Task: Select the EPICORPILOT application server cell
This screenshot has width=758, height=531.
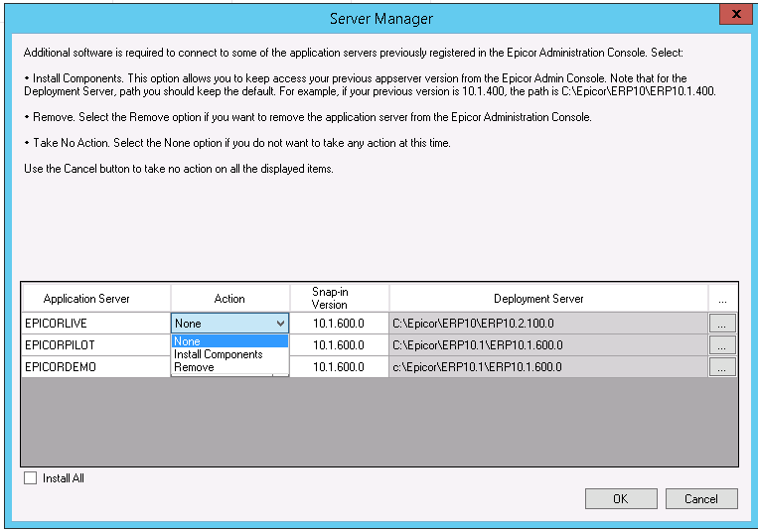Action: click(x=96, y=345)
